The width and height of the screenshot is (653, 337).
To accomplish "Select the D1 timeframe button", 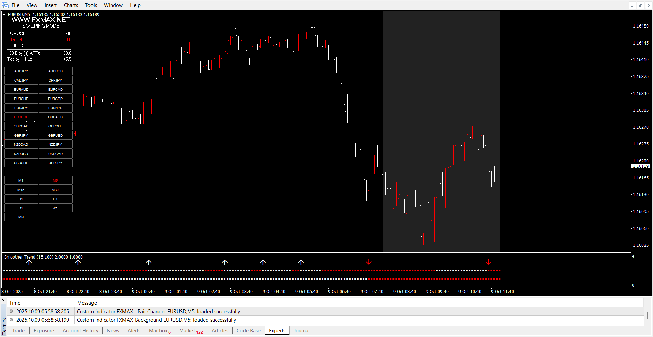I will coord(21,208).
